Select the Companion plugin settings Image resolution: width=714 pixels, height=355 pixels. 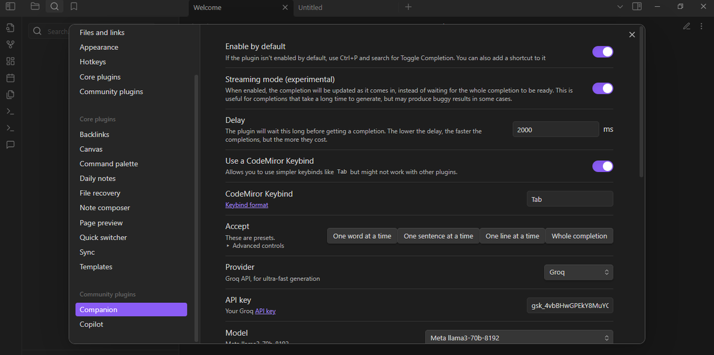point(131,310)
